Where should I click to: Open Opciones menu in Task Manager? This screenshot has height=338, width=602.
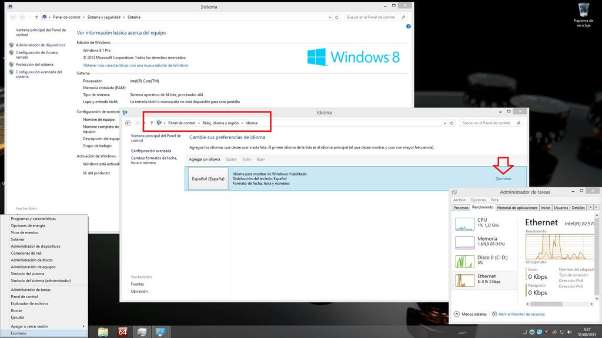pyautogui.click(x=479, y=200)
